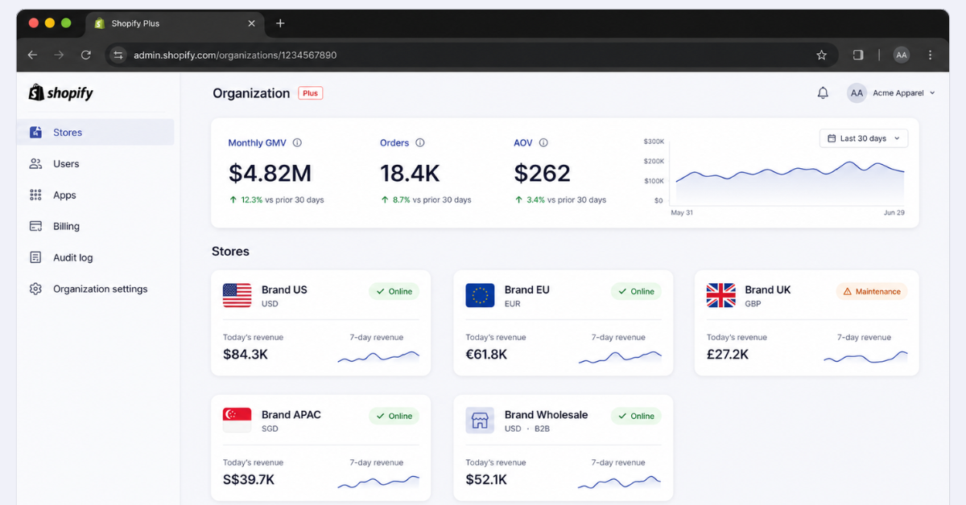
Task: Open the Stores sidebar item
Action: (x=95, y=132)
